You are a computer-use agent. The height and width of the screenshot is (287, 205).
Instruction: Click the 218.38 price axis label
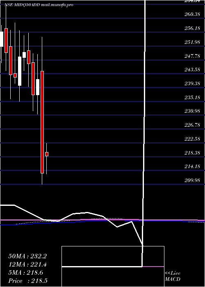click(192, 153)
